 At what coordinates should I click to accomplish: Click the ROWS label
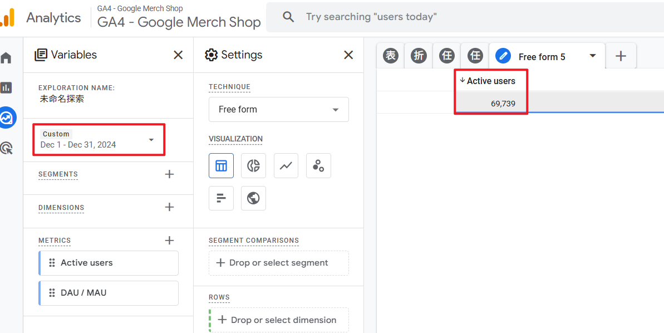pyautogui.click(x=219, y=297)
